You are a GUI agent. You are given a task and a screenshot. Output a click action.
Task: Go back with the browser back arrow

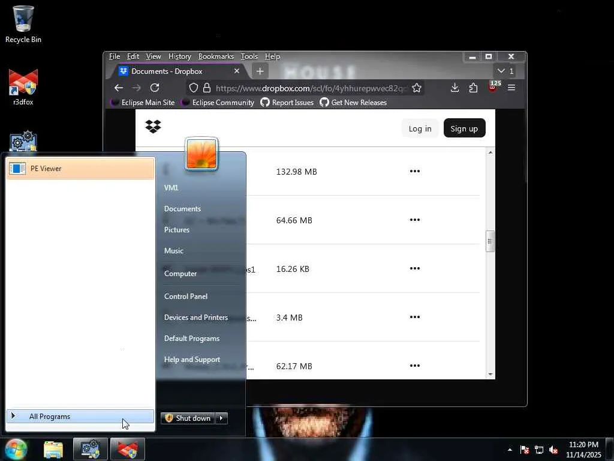[x=119, y=88]
